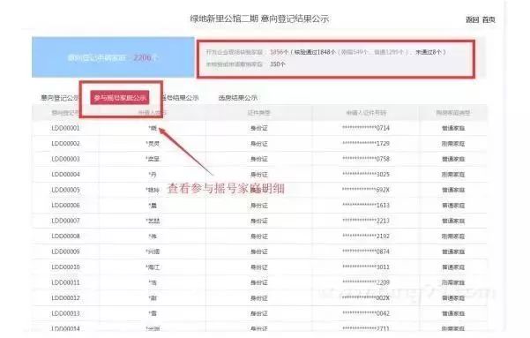The image size is (530, 338).
Task: Select the row for LDD00001
Action: (x=259, y=128)
